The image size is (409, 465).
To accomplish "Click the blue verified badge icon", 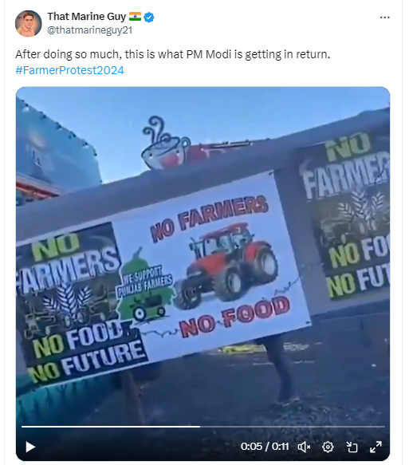I will pos(149,18).
